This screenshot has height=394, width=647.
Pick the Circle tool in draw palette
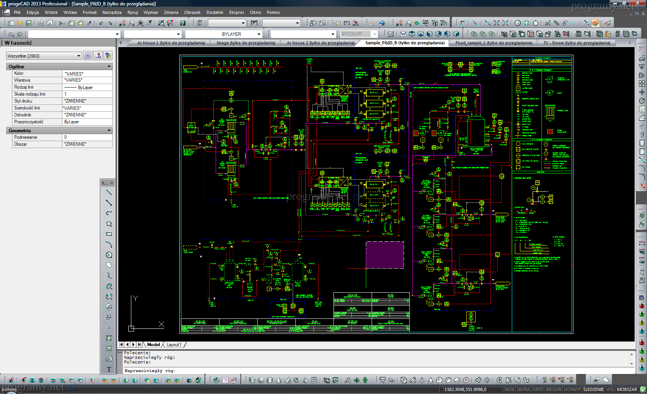click(x=109, y=255)
